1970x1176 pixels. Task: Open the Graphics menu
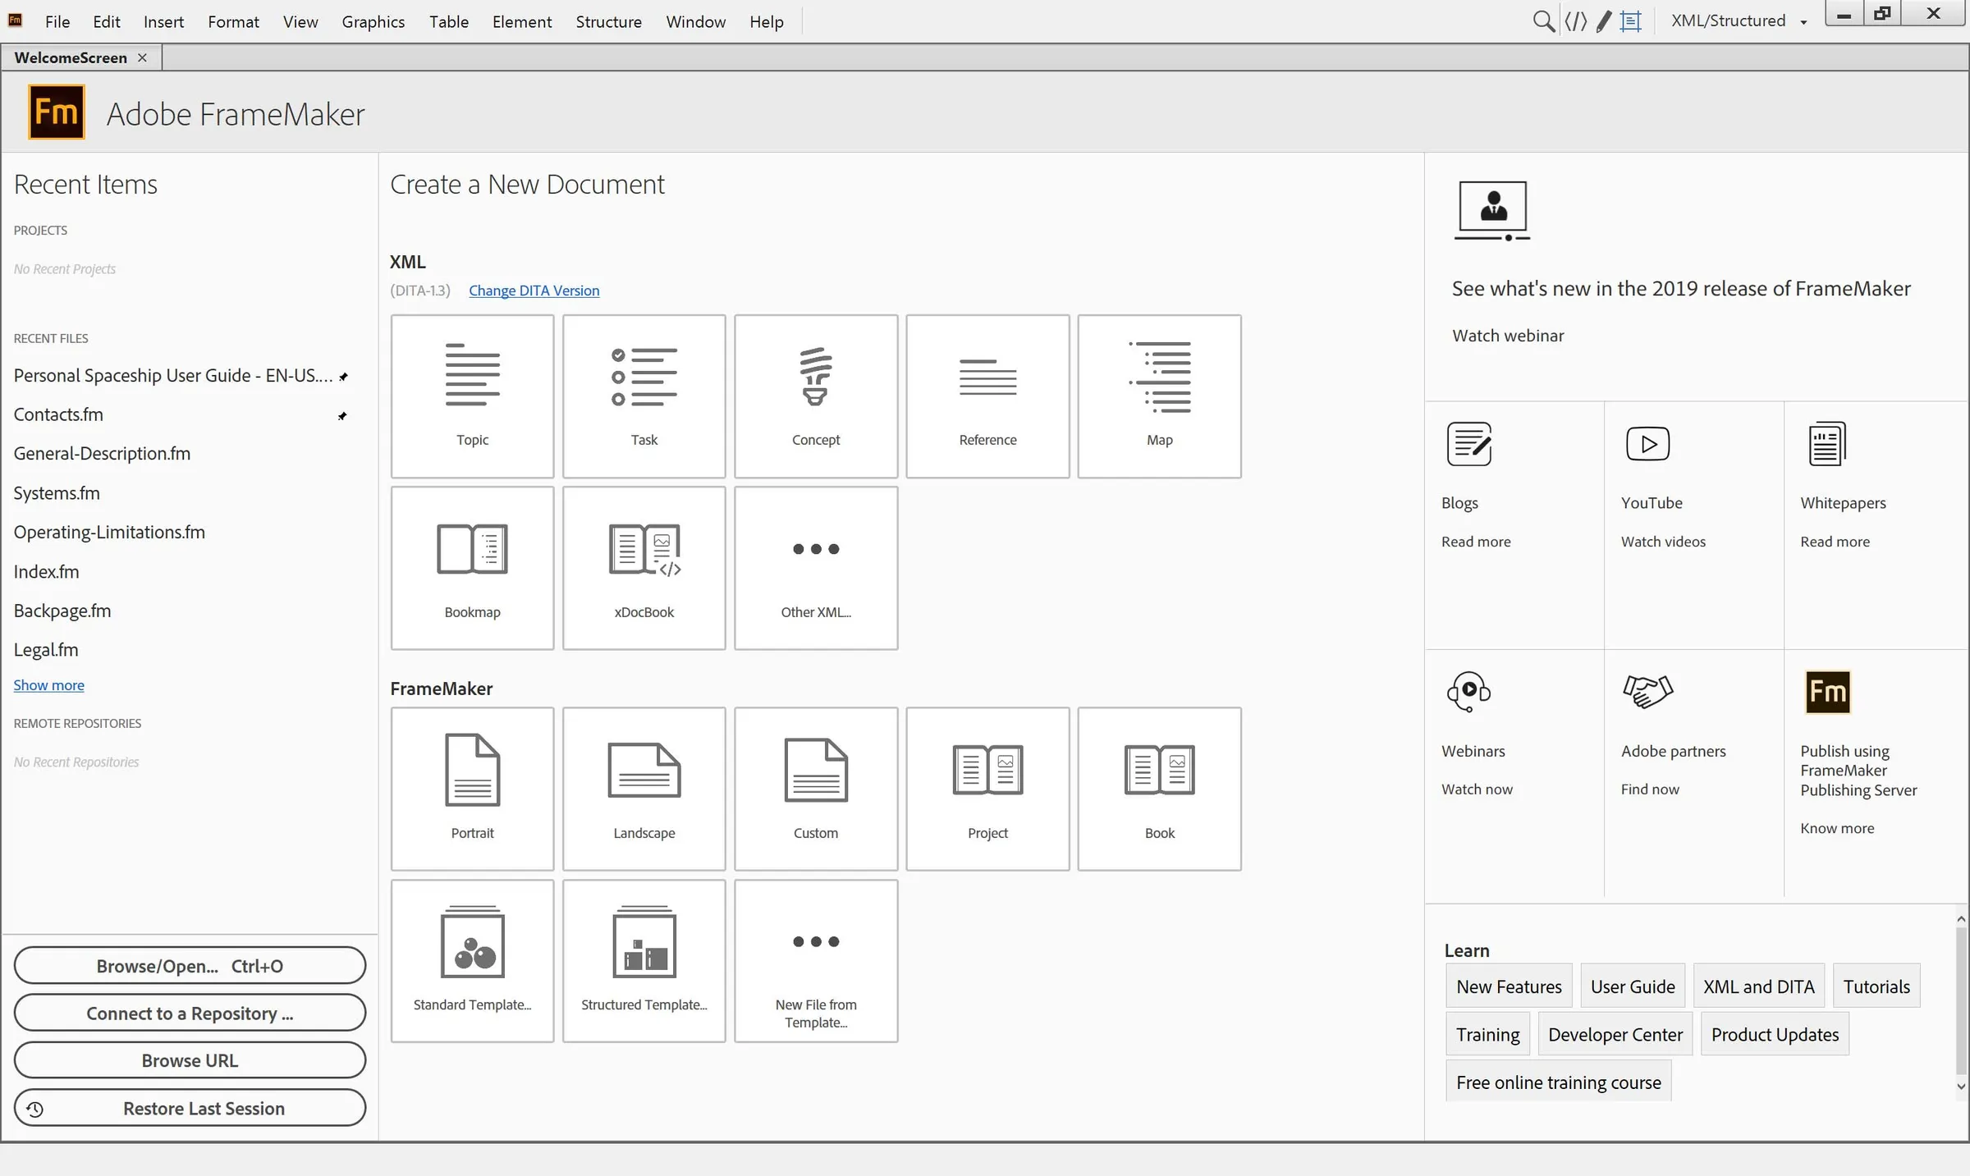[x=373, y=21]
